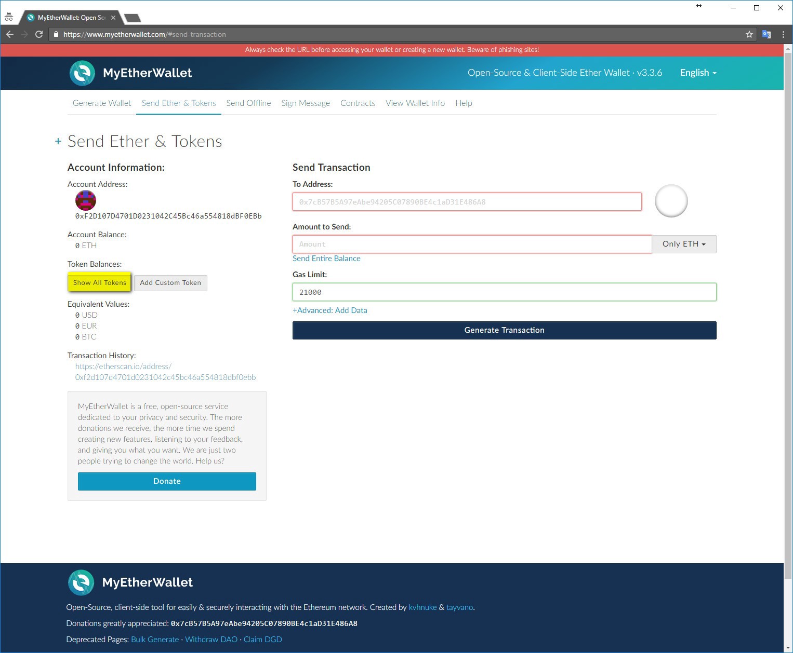The image size is (793, 653).
Task: Click the secure padlock icon in address bar
Action: 56,34
